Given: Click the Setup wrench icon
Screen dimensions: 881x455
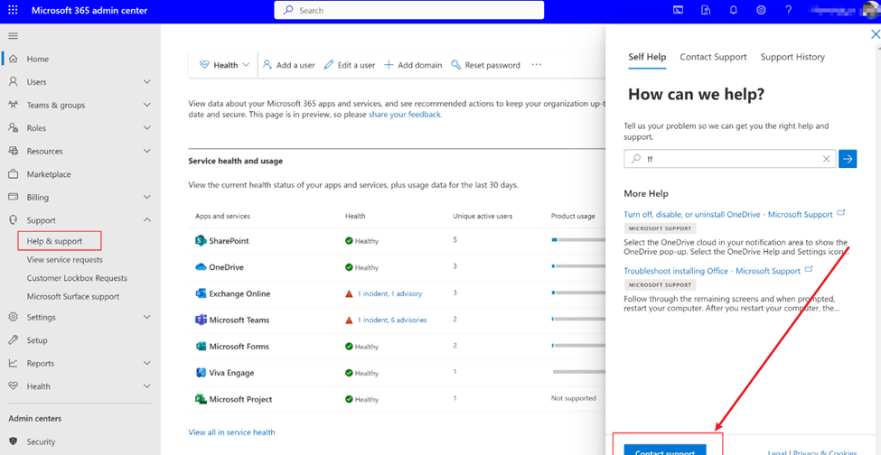Looking at the screenshot, I should pos(14,340).
